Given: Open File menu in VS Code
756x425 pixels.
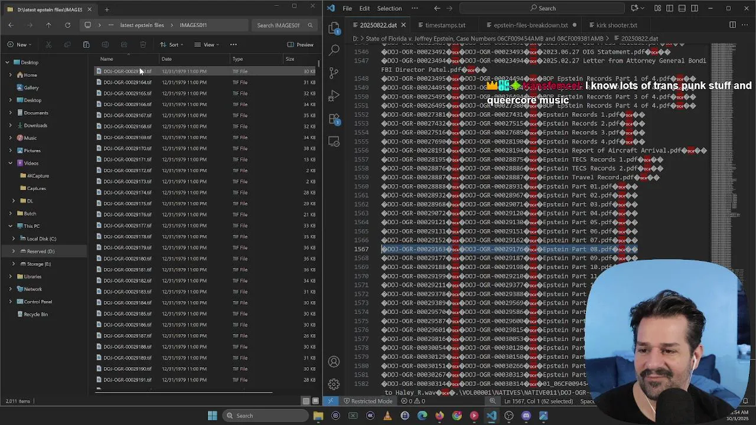Looking at the screenshot, I should coord(347,8).
